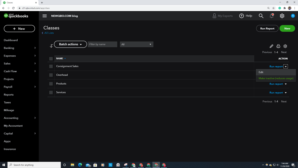Image resolution: width=298 pixels, height=168 pixels.
Task: Choose Edit from the action menu
Action: click(x=276, y=72)
